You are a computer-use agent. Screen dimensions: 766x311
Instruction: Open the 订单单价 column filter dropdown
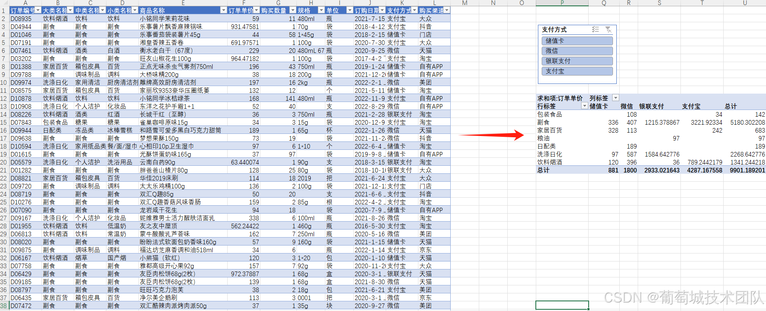[256, 10]
